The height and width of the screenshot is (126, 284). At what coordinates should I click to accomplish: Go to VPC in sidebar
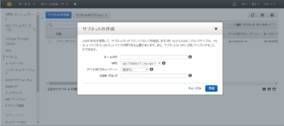[x=8, y=51]
